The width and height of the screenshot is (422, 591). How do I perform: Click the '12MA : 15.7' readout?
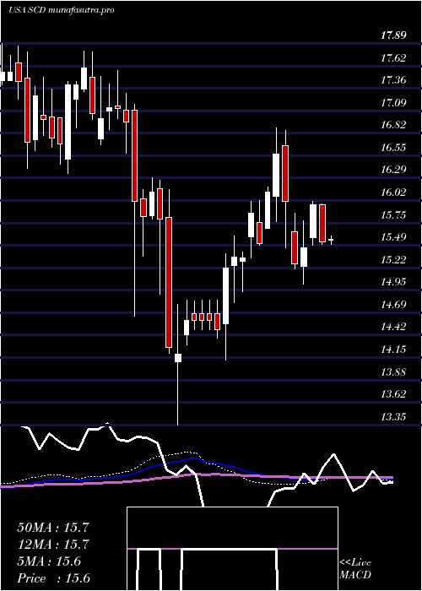pos(53,545)
